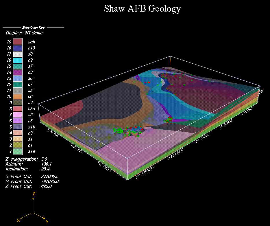270x226 pixels.
Task: Click the "s7" zone label
Action: 30,66
